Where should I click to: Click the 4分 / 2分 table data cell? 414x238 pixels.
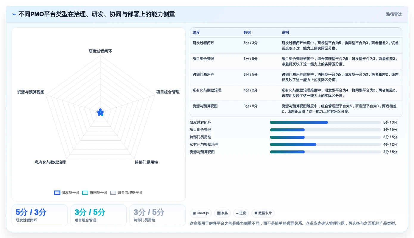click(250, 90)
